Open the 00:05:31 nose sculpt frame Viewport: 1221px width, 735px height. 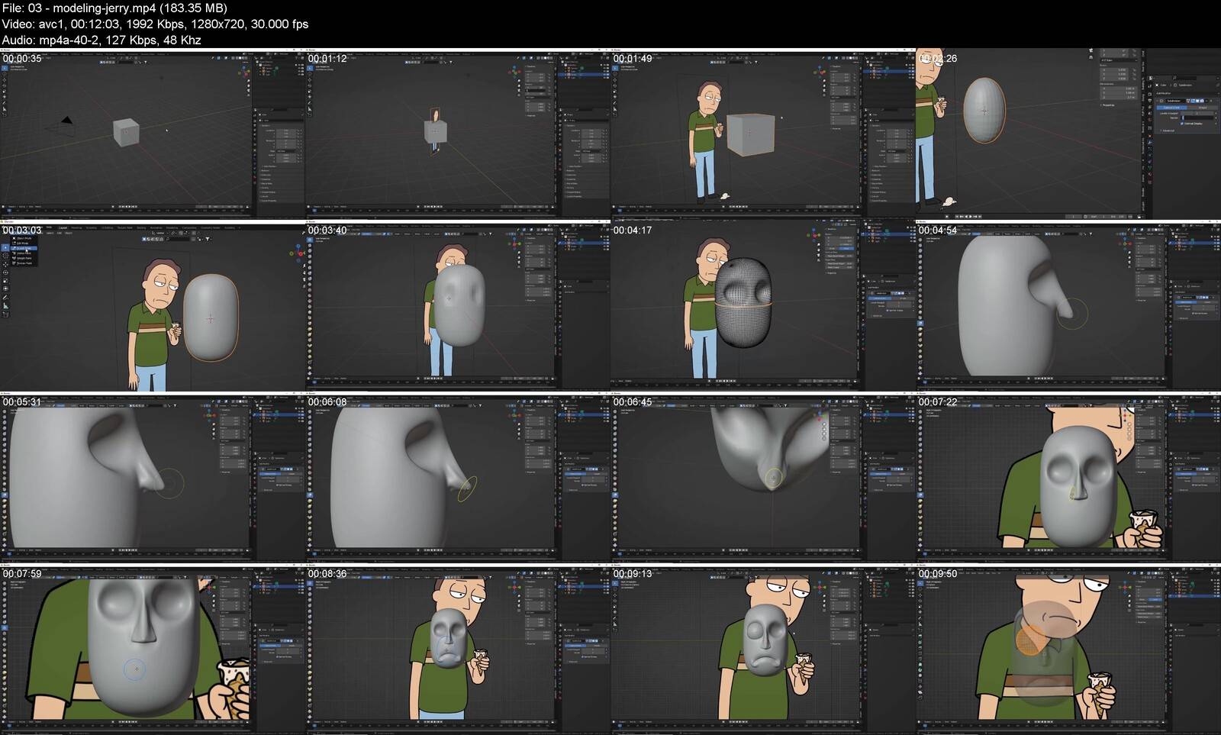tap(153, 479)
